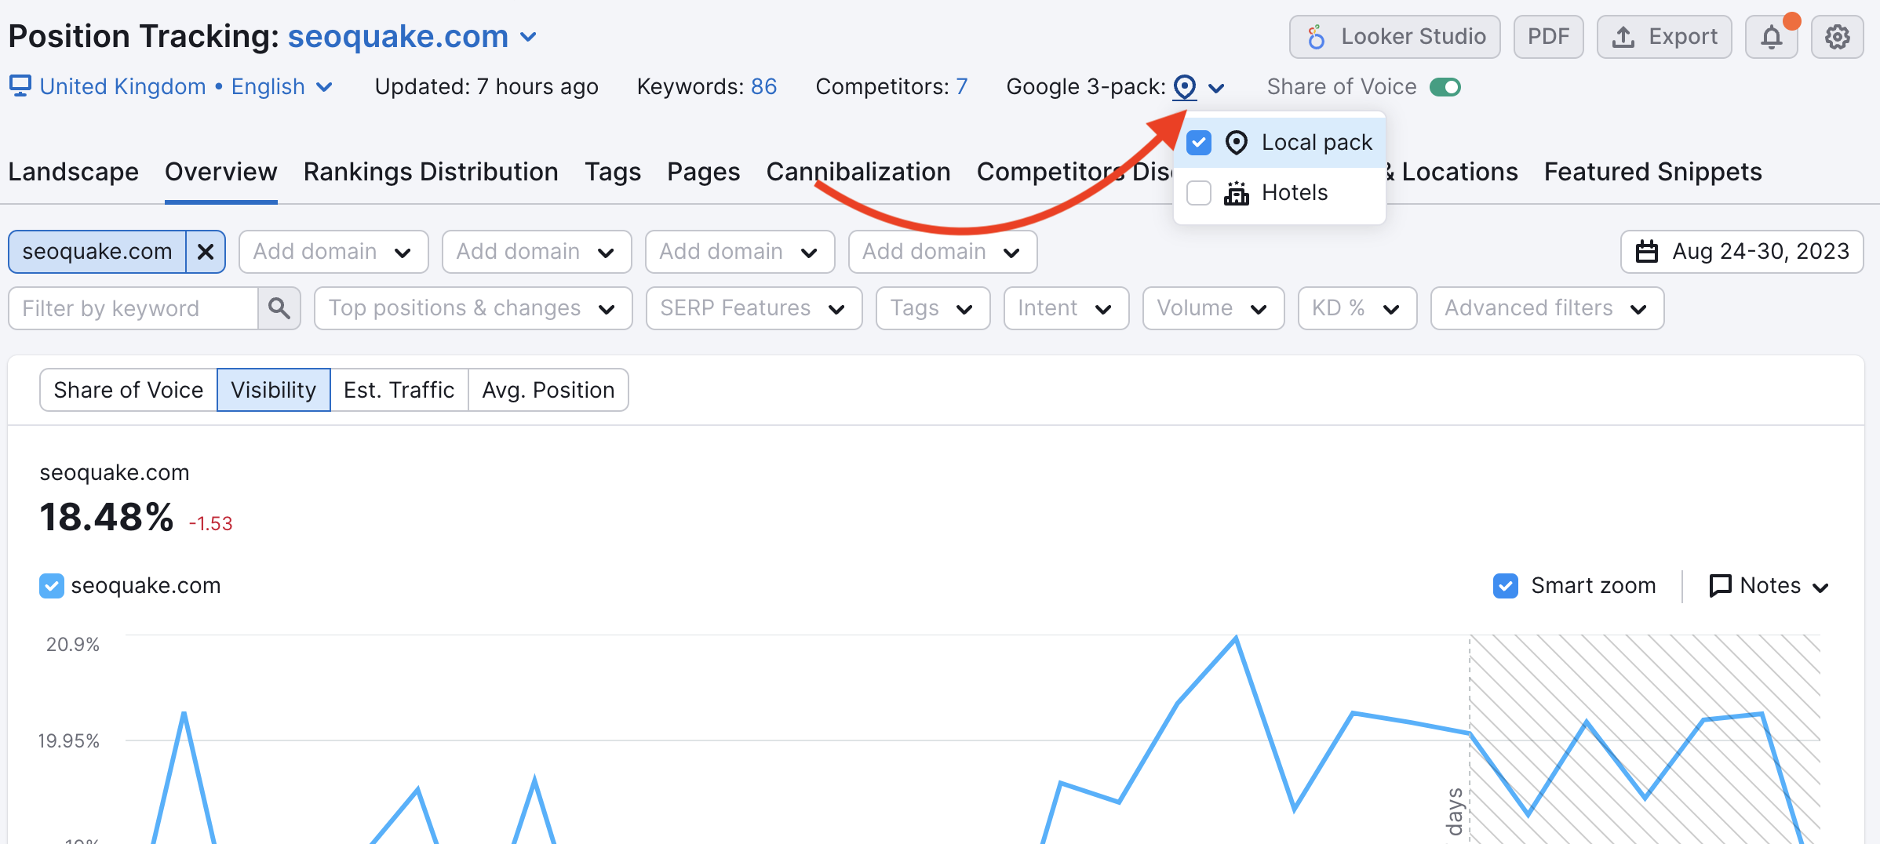Image resolution: width=1880 pixels, height=844 pixels.
Task: Click the Notes speech bubble icon
Action: click(x=1720, y=586)
